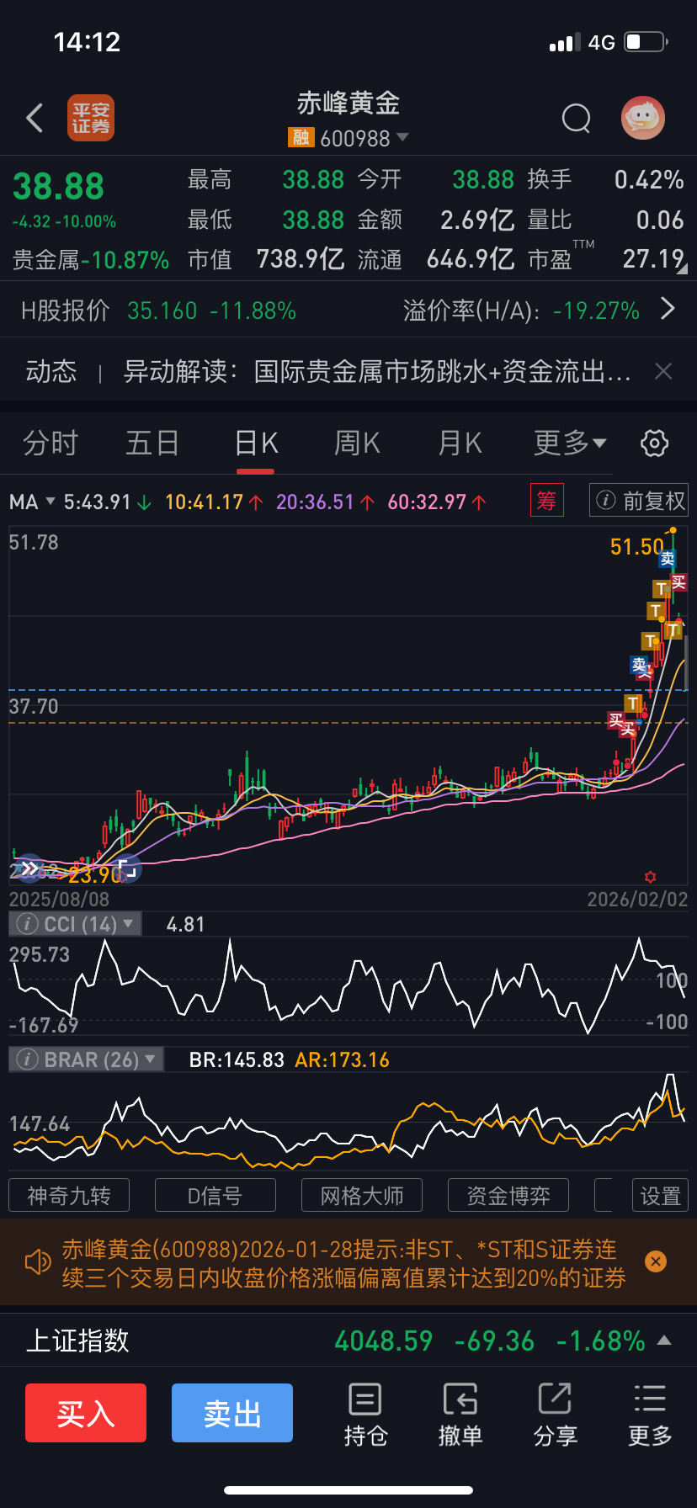This screenshot has width=697, height=1508.
Task: Tap fullscreen bracket icon on chart
Action: click(127, 868)
